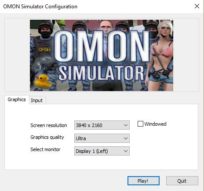
Task: Click the 'OMON Simulator Configuration' title text
Action: tap(40, 7)
